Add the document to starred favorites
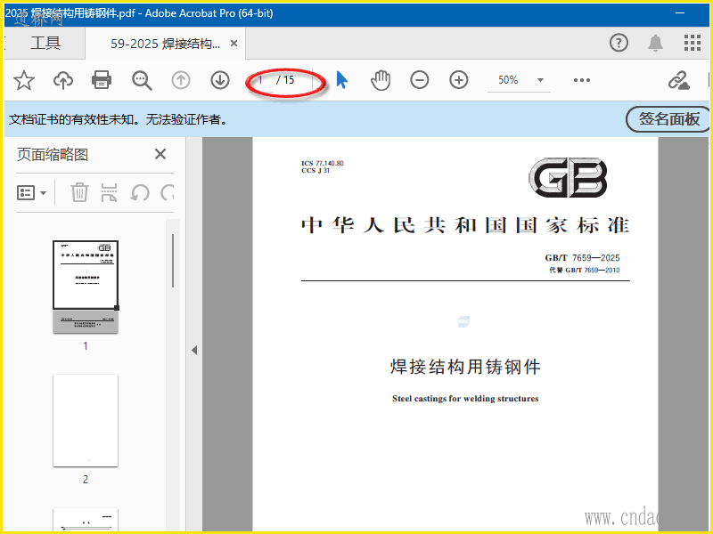Image resolution: width=713 pixels, height=534 pixels. pyautogui.click(x=24, y=80)
